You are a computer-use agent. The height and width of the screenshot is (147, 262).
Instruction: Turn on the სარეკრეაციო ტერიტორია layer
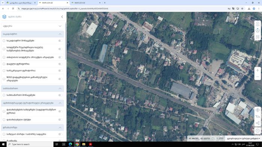click(60, 71)
